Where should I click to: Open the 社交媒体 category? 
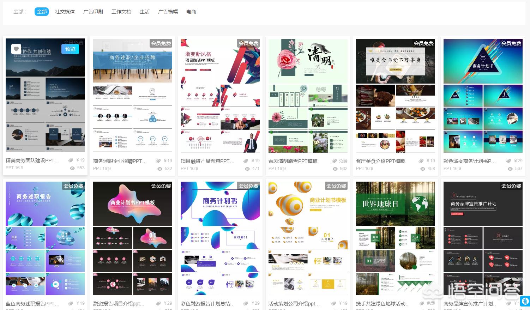pyautogui.click(x=65, y=12)
